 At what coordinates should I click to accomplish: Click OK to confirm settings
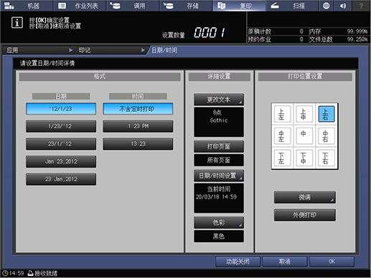[332, 262]
